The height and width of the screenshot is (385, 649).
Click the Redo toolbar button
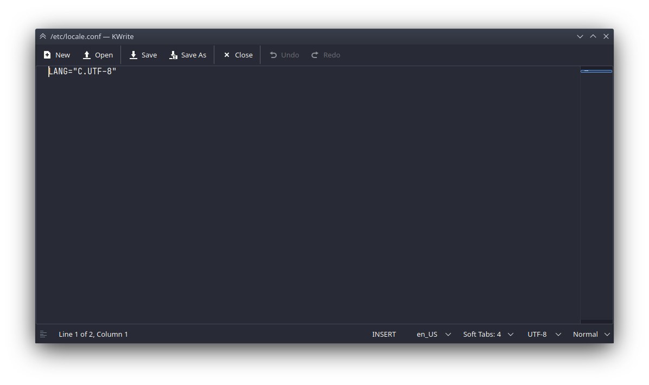coord(326,55)
